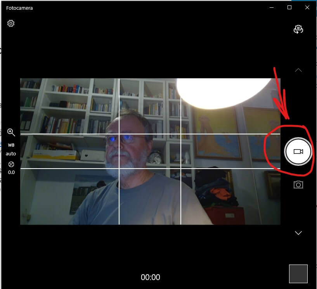This screenshot has height=289, width=317.
Task: Switch to photo capture mode
Action: [x=298, y=185]
